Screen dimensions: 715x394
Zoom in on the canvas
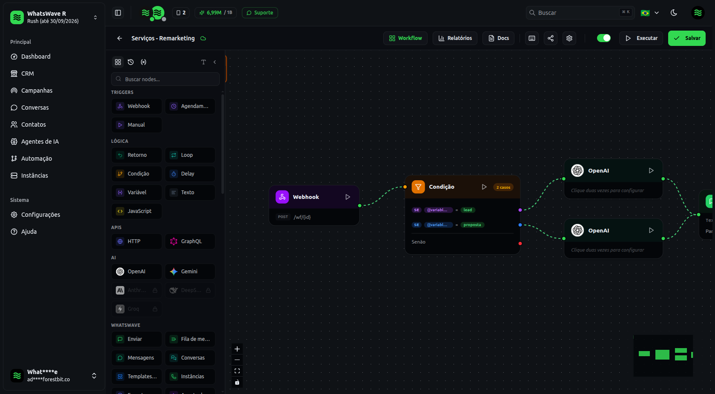[x=237, y=349]
